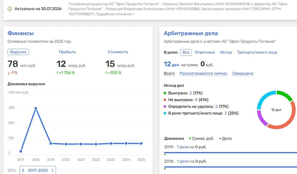Filter cases by role Ответчика

click(205, 52)
